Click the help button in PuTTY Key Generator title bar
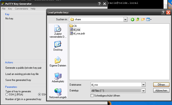This screenshot has height=105, width=172. coord(99,4)
